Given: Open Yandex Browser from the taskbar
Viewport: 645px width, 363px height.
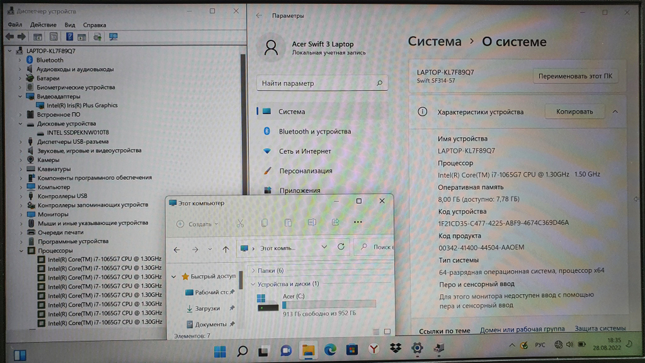Looking at the screenshot, I should [x=373, y=349].
